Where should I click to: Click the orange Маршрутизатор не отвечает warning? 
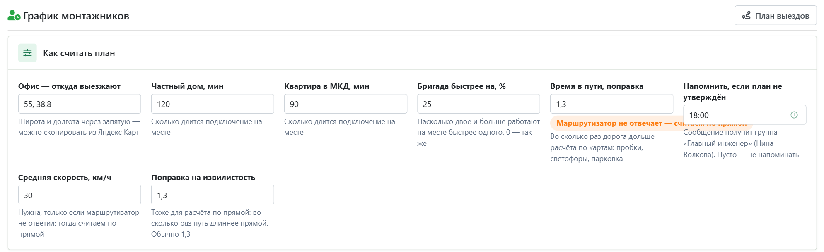point(616,123)
